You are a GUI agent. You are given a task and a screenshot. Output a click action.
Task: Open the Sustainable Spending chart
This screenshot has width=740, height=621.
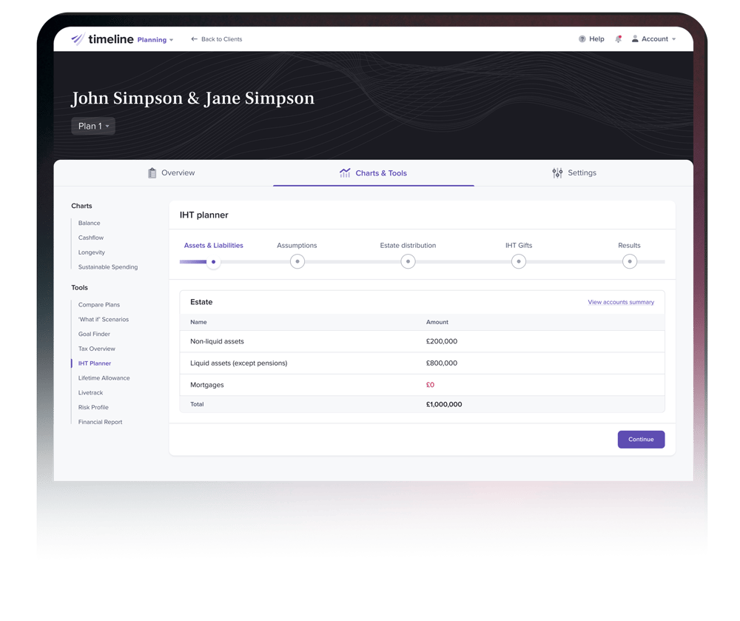[x=108, y=266]
